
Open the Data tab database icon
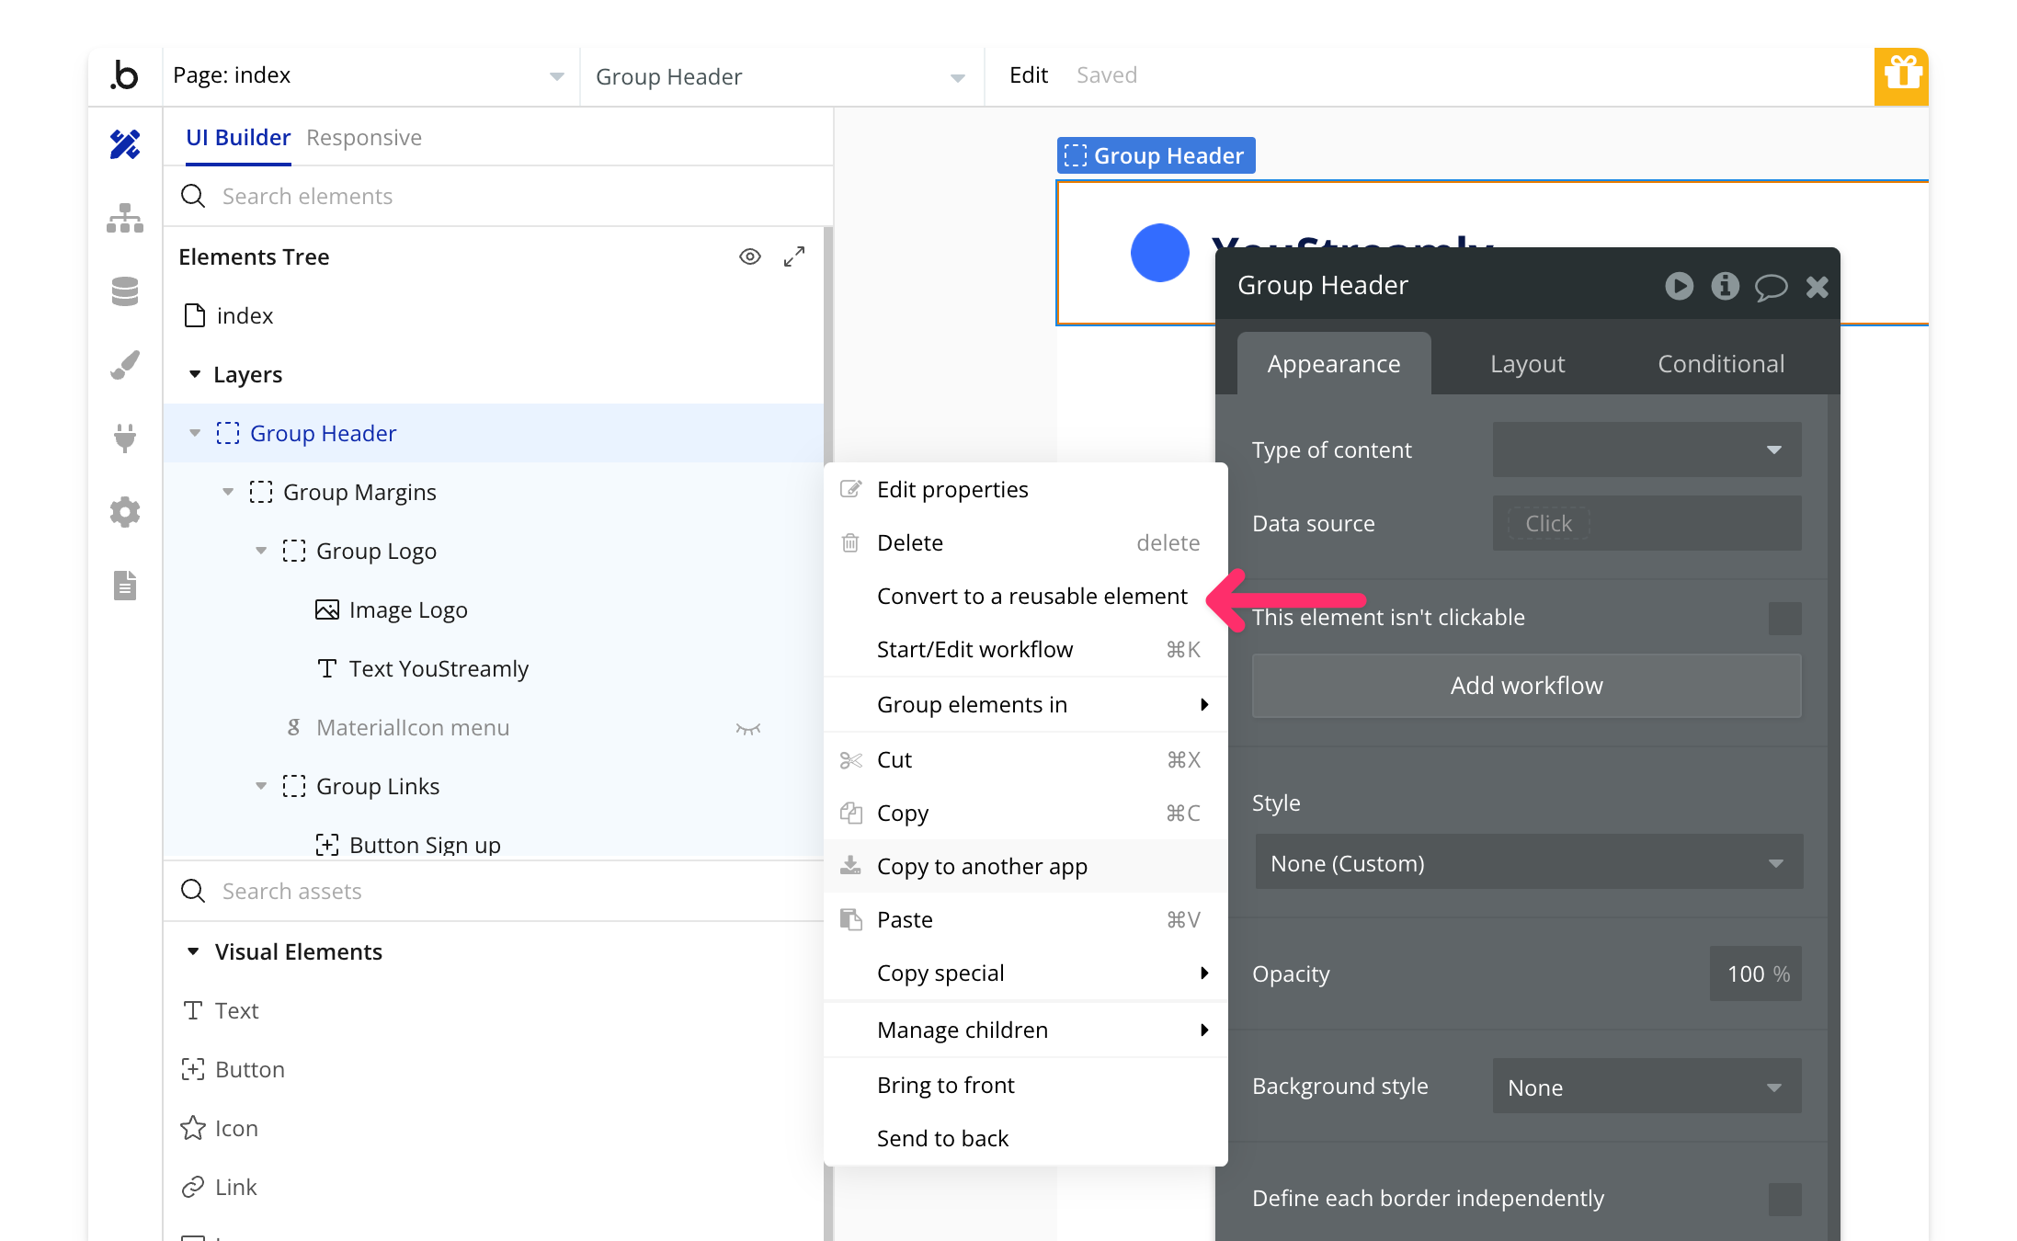[125, 291]
